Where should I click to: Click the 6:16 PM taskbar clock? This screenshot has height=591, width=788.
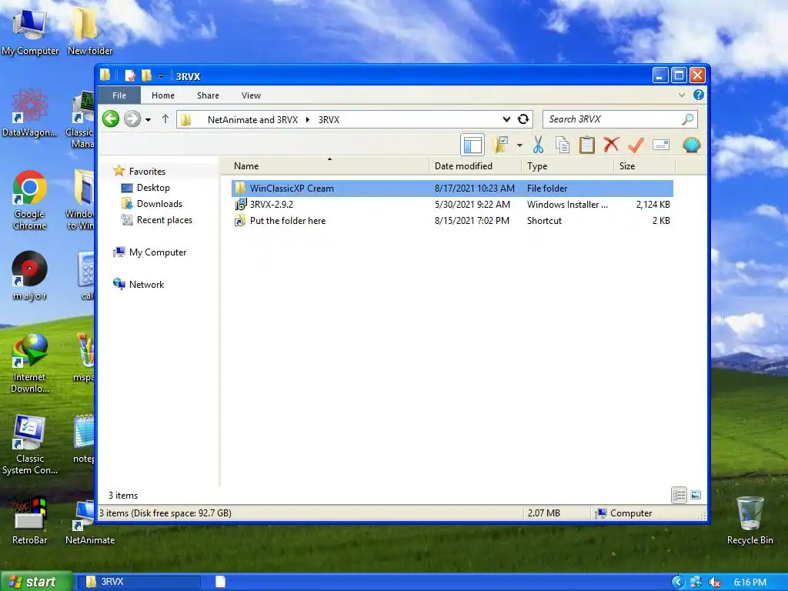(750, 583)
